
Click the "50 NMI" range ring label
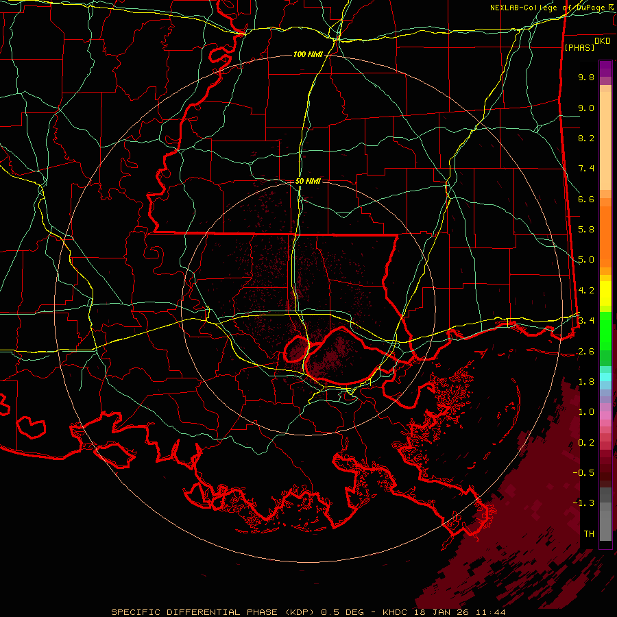[x=308, y=182]
